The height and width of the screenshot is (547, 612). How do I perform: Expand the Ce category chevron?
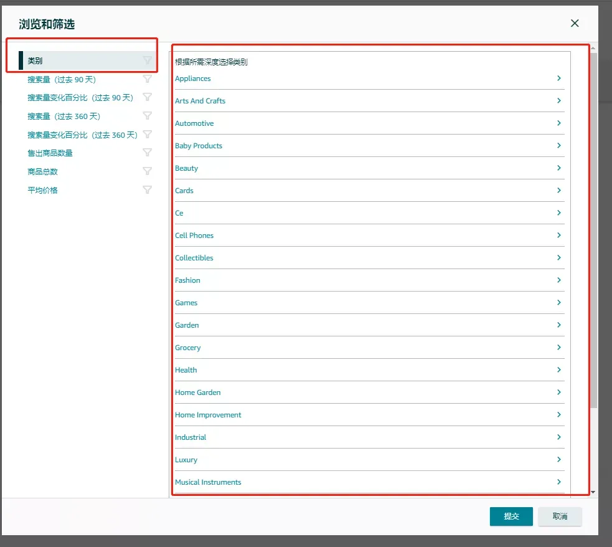(559, 213)
